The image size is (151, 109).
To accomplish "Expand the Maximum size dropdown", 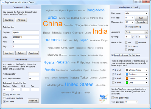I will (x=132, y=22).
